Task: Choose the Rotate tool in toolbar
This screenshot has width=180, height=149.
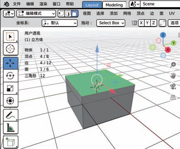Action: [x=10, y=76]
